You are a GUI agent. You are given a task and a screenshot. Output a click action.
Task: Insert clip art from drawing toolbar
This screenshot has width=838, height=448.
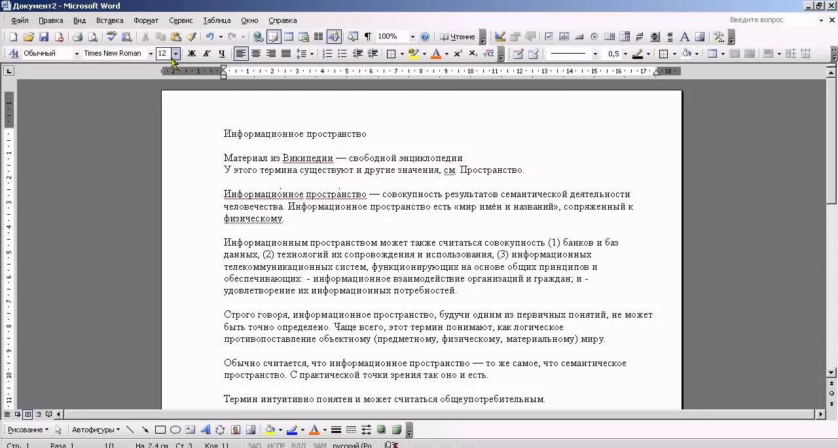tap(235, 430)
